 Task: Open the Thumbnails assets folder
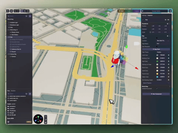pyautogui.click(x=13, y=111)
